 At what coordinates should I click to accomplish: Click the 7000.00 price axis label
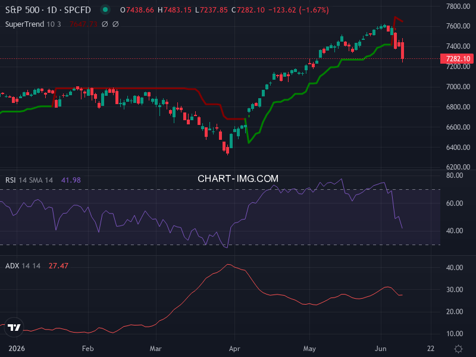pyautogui.click(x=458, y=87)
